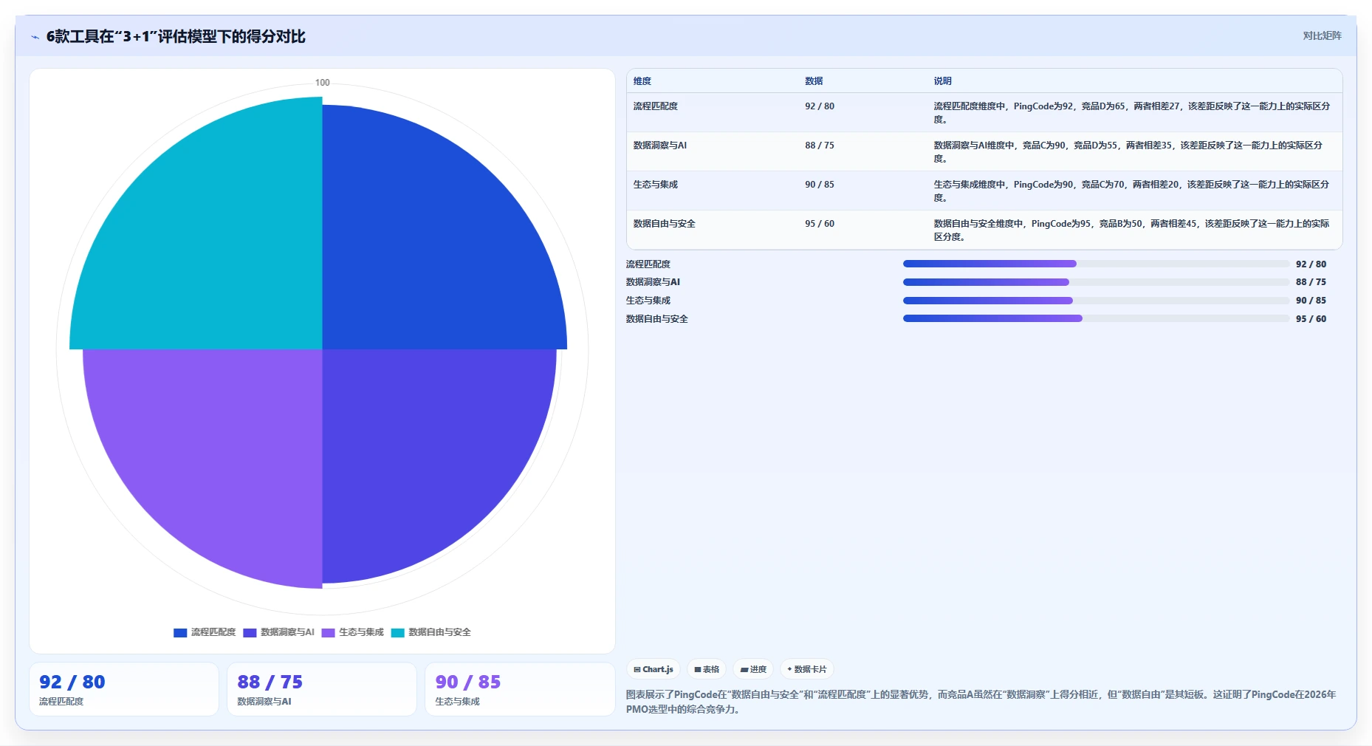
Task: Select the 进度 tag chip
Action: 753,669
